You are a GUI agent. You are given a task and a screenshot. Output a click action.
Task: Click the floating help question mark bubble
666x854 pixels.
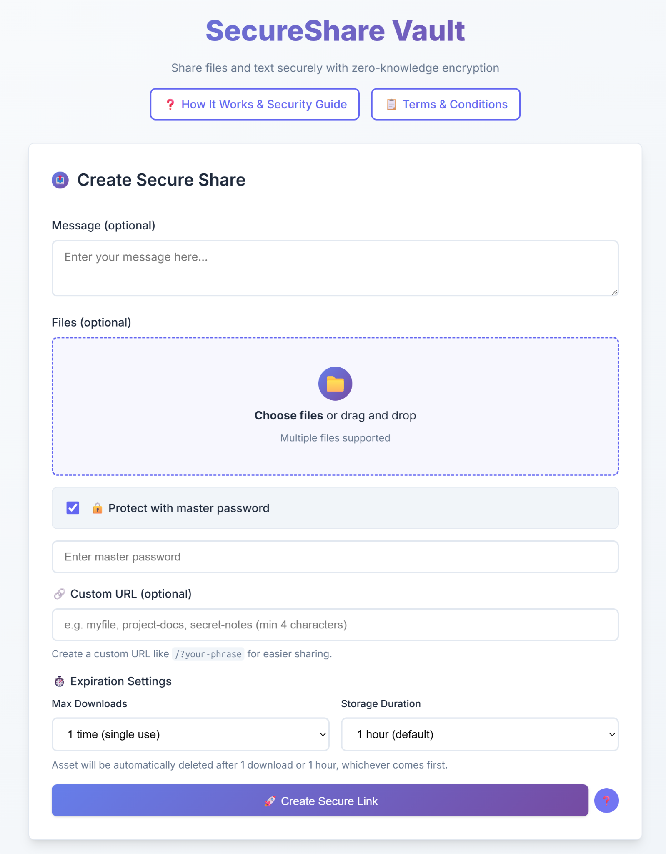[x=607, y=801]
